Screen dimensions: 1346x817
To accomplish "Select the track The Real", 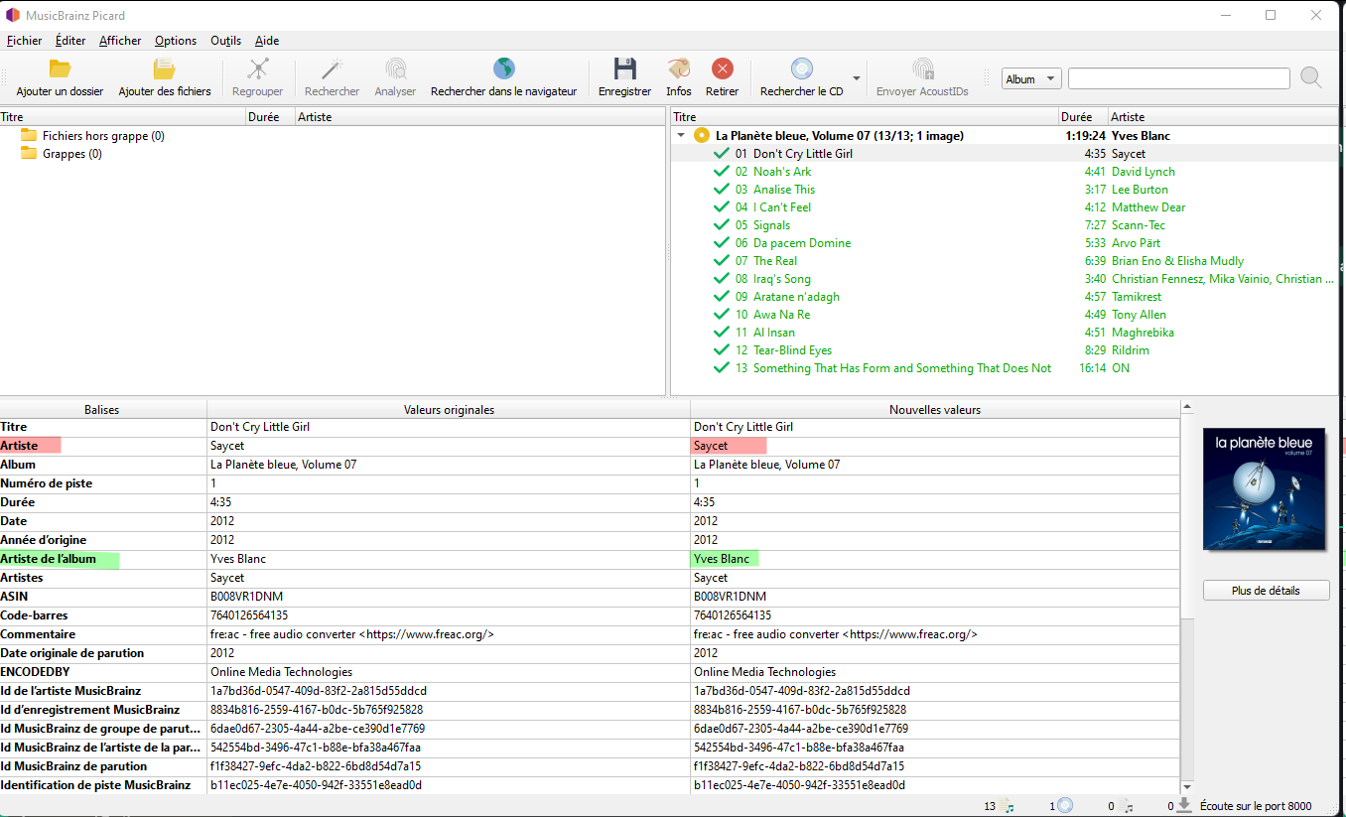I will click(x=775, y=261).
